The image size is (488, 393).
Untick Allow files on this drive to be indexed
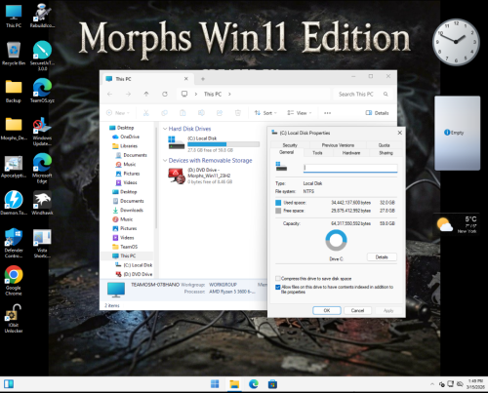278,287
